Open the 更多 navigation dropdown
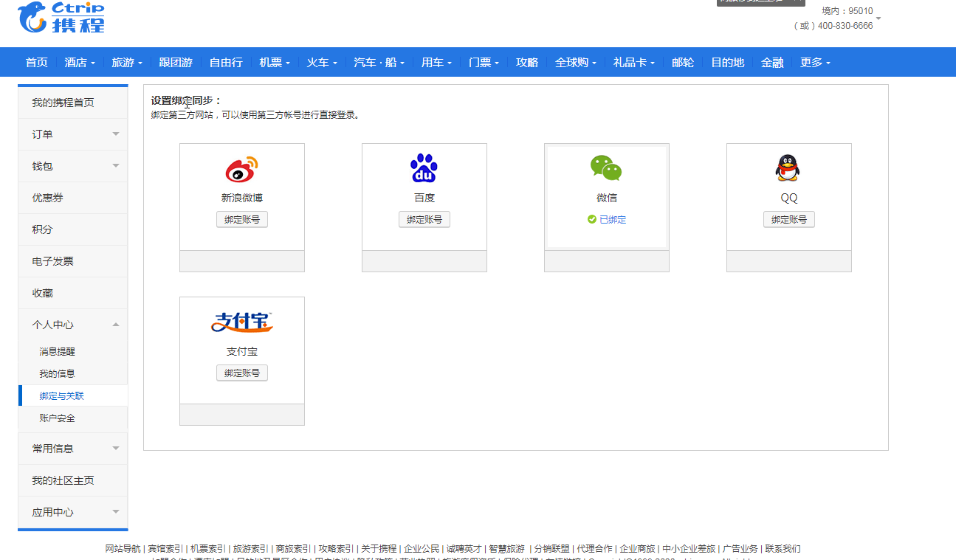 coord(816,63)
